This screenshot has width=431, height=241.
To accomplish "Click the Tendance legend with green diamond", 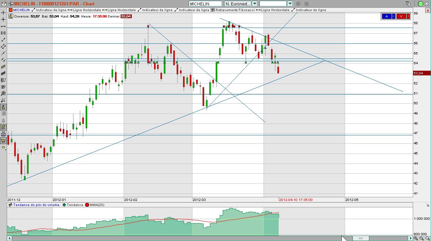I will (73, 205).
